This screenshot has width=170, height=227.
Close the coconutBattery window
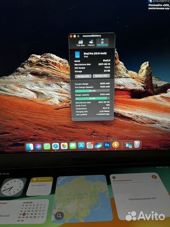[71, 36]
